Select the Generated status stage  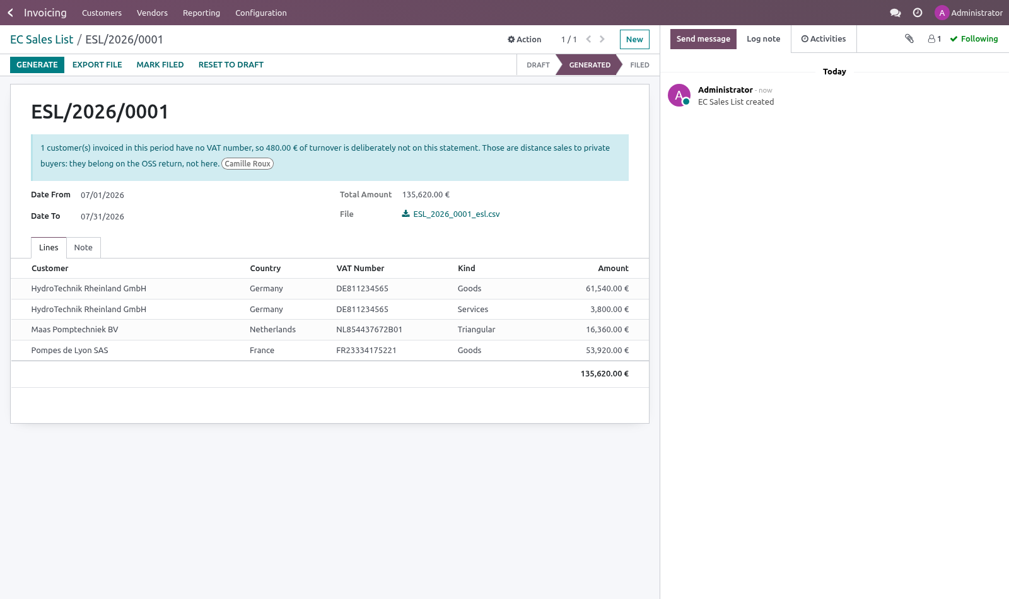click(x=590, y=65)
